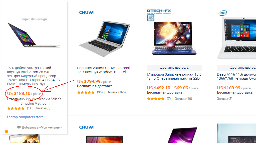Click the QTECH-FX brand logo
Viewport: 256px width, 143px height.
159,11
